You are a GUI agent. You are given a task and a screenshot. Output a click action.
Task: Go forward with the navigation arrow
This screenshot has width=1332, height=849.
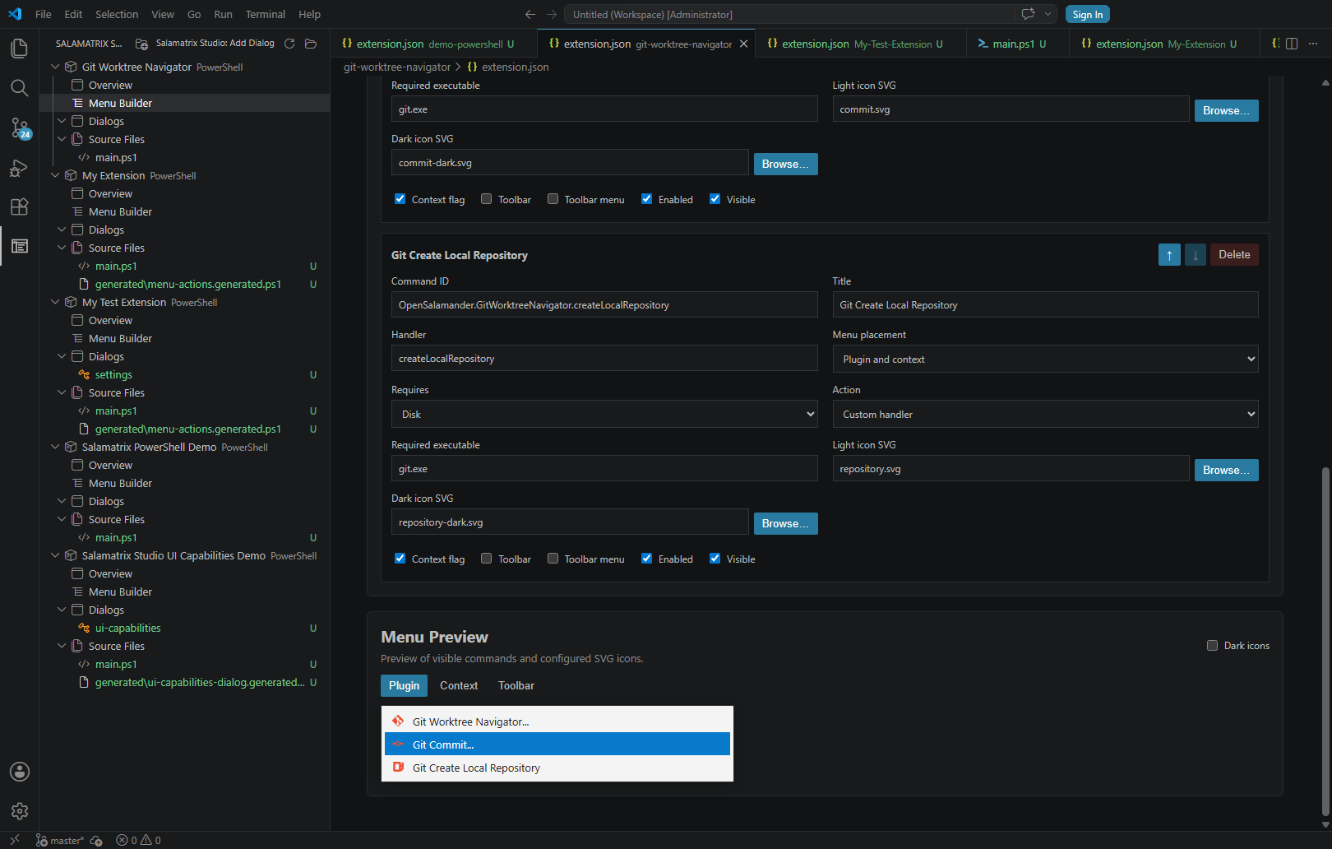coord(552,14)
